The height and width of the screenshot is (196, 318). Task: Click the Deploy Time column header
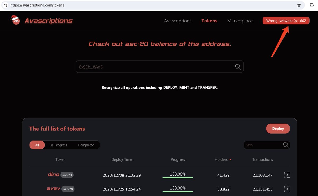pos(122,159)
